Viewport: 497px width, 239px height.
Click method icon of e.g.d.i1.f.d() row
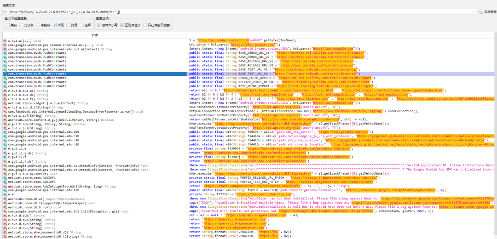(5, 161)
